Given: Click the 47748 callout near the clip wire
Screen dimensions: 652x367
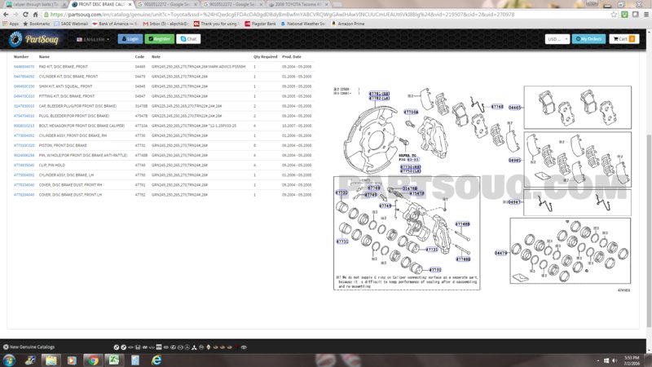Looking at the screenshot, I should pos(497,107).
